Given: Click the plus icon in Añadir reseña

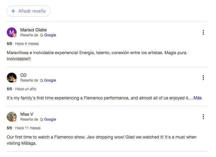Looking at the screenshot, I should click(13, 11).
